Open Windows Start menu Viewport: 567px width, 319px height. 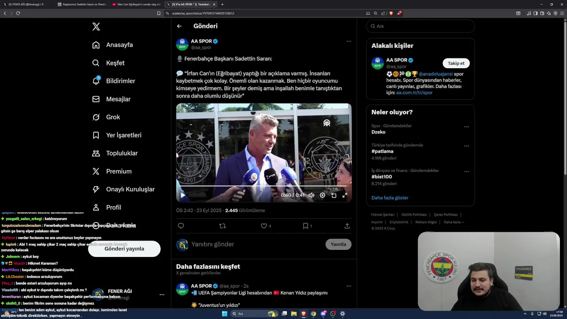225,314
